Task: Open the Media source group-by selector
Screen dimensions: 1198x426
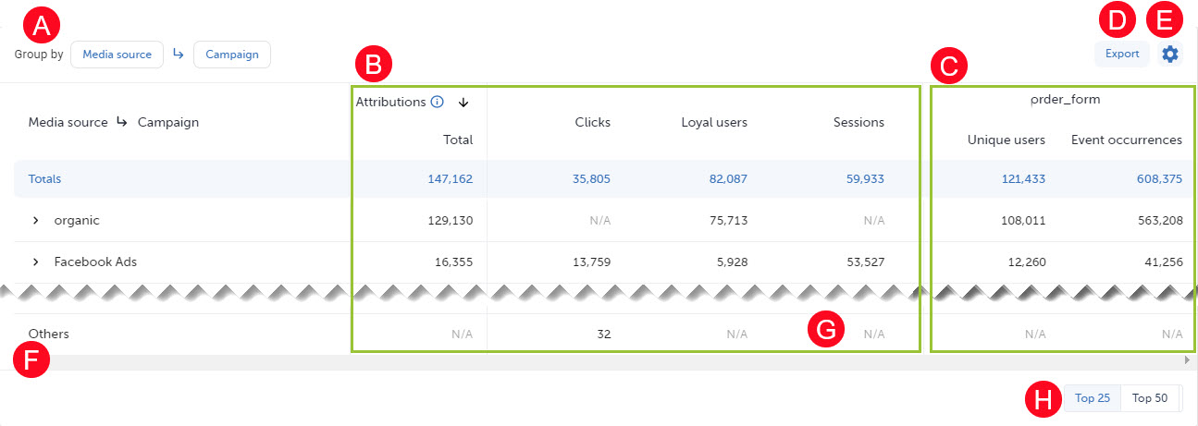Action: click(x=117, y=55)
